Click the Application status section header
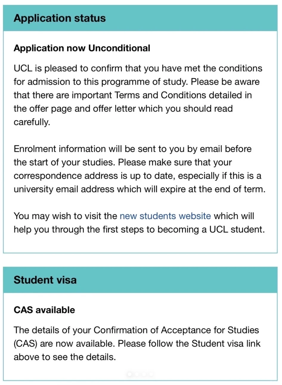Screen dimensions: 282x385 click(141, 18)
